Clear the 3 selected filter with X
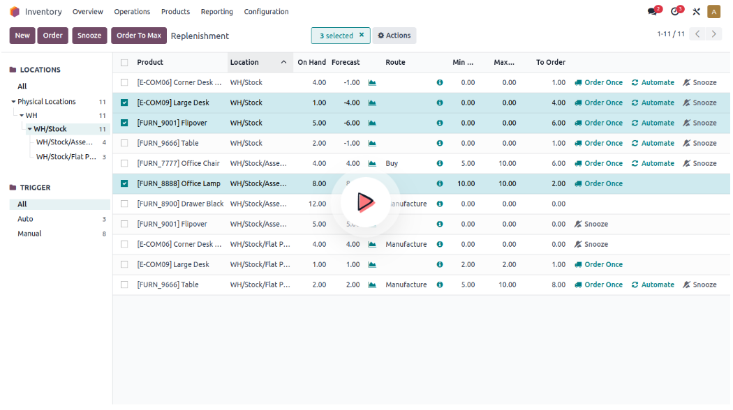Viewport: 733px width, 410px height. point(362,35)
